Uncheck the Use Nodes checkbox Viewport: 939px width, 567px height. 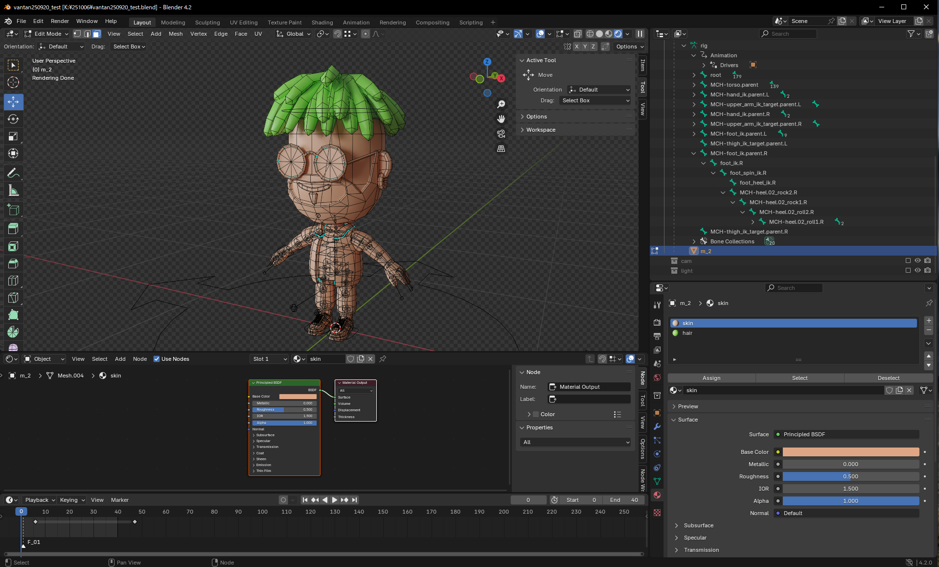(x=157, y=359)
